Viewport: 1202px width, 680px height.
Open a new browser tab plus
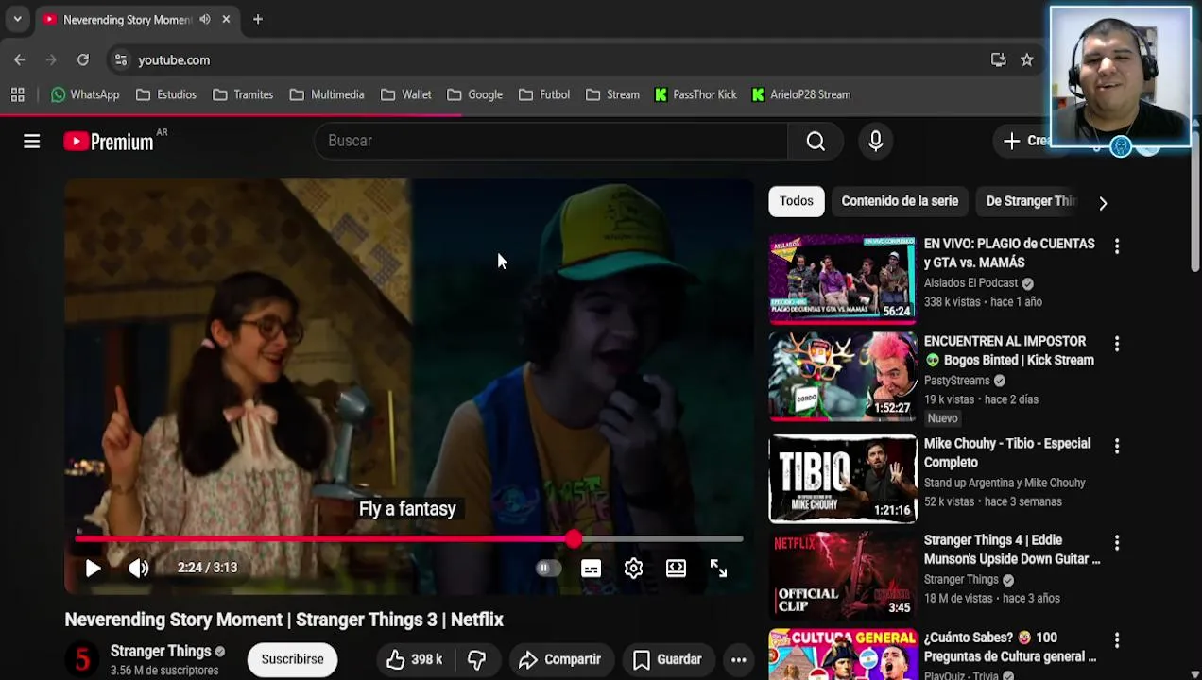point(257,19)
